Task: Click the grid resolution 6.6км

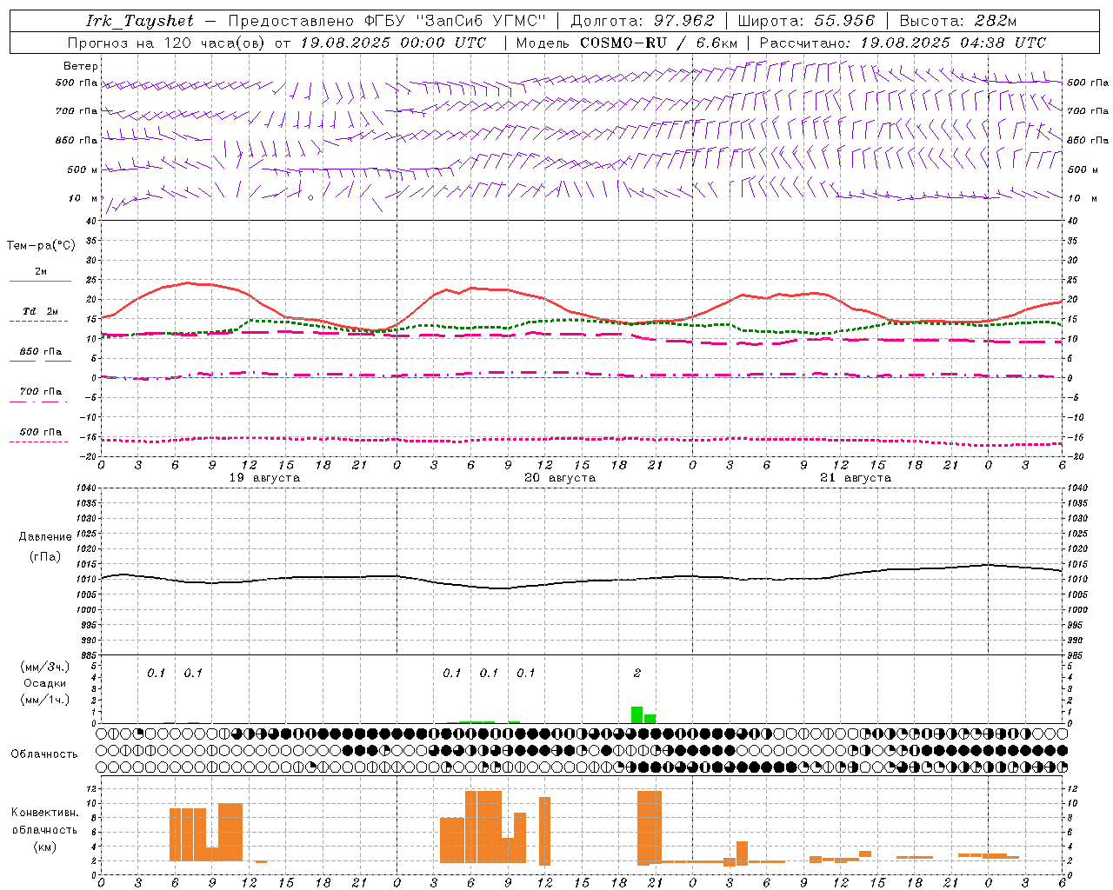Action: (x=716, y=43)
